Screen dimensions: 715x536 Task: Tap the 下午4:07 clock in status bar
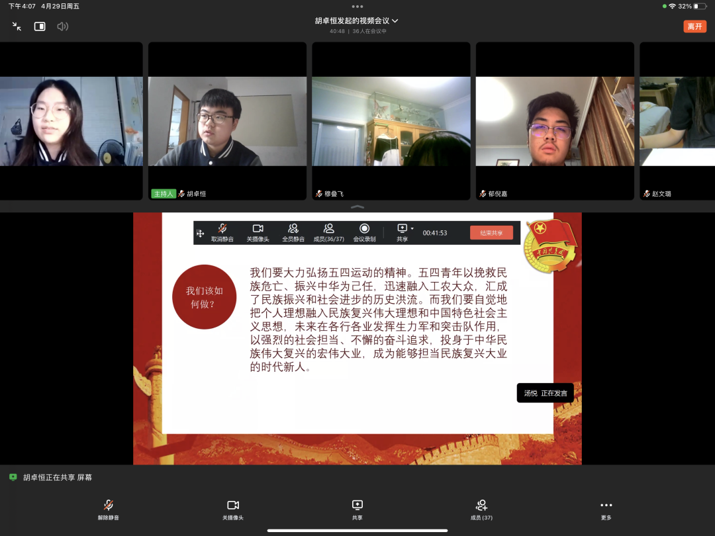coord(22,7)
